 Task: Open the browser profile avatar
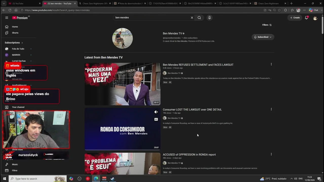pyautogui.click(x=298, y=10)
